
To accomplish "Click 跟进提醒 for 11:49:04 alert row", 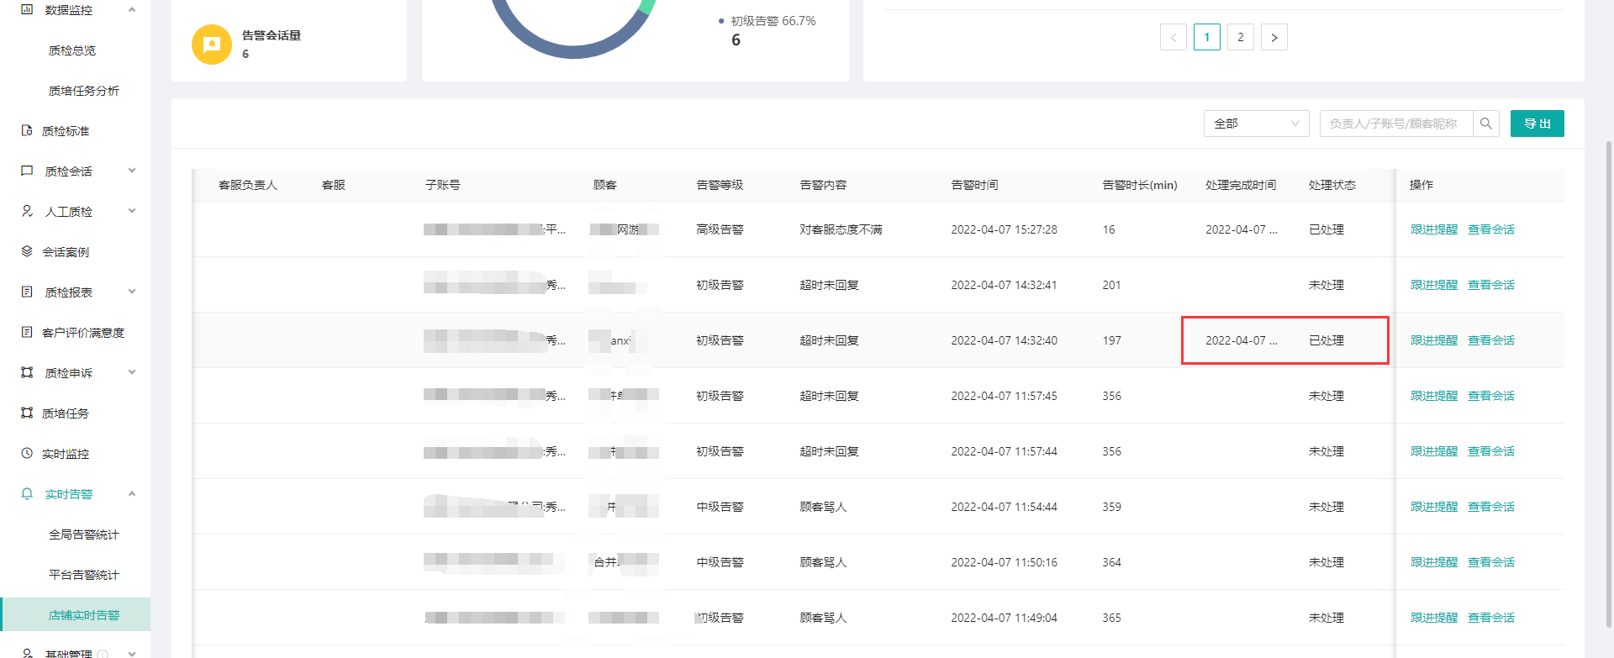I will (x=1434, y=618).
